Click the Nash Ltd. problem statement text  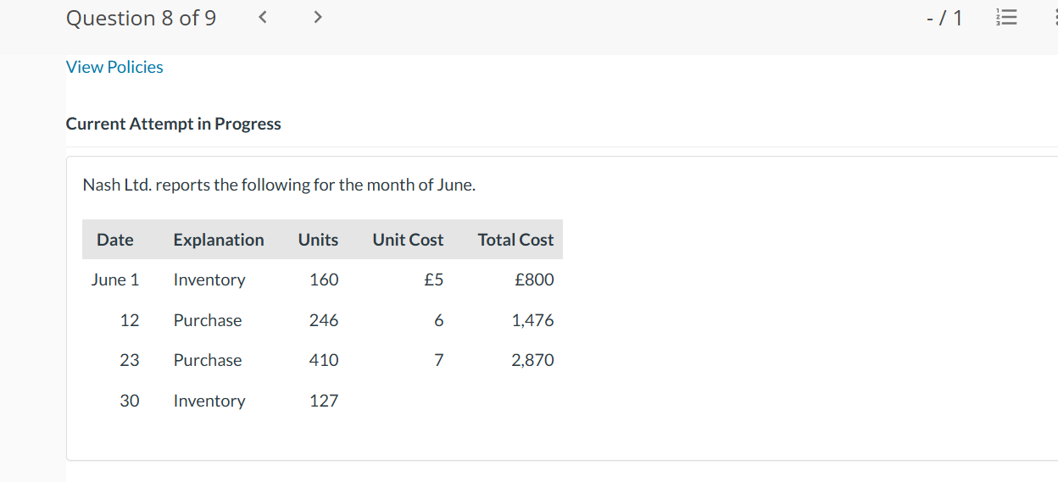pos(279,185)
